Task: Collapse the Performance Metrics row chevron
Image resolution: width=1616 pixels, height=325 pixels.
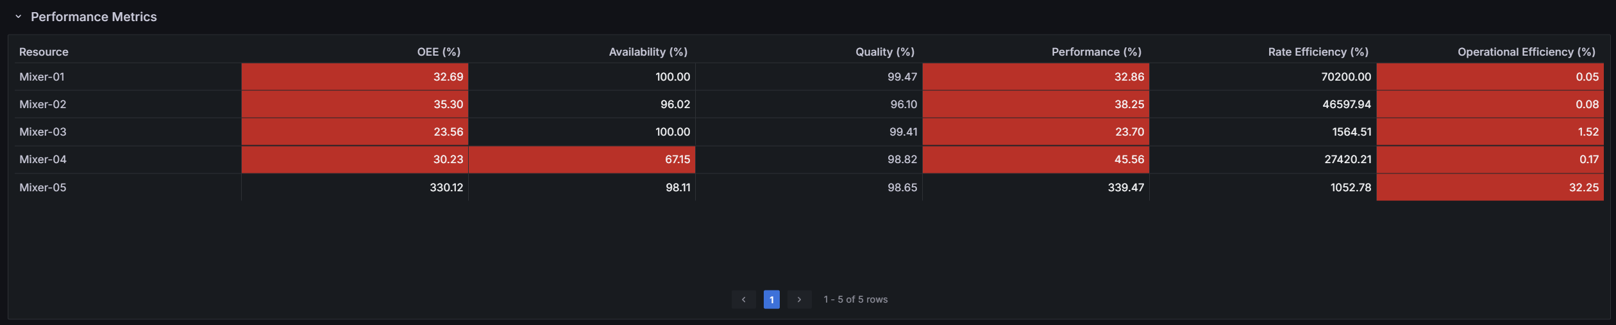Action: coord(19,17)
